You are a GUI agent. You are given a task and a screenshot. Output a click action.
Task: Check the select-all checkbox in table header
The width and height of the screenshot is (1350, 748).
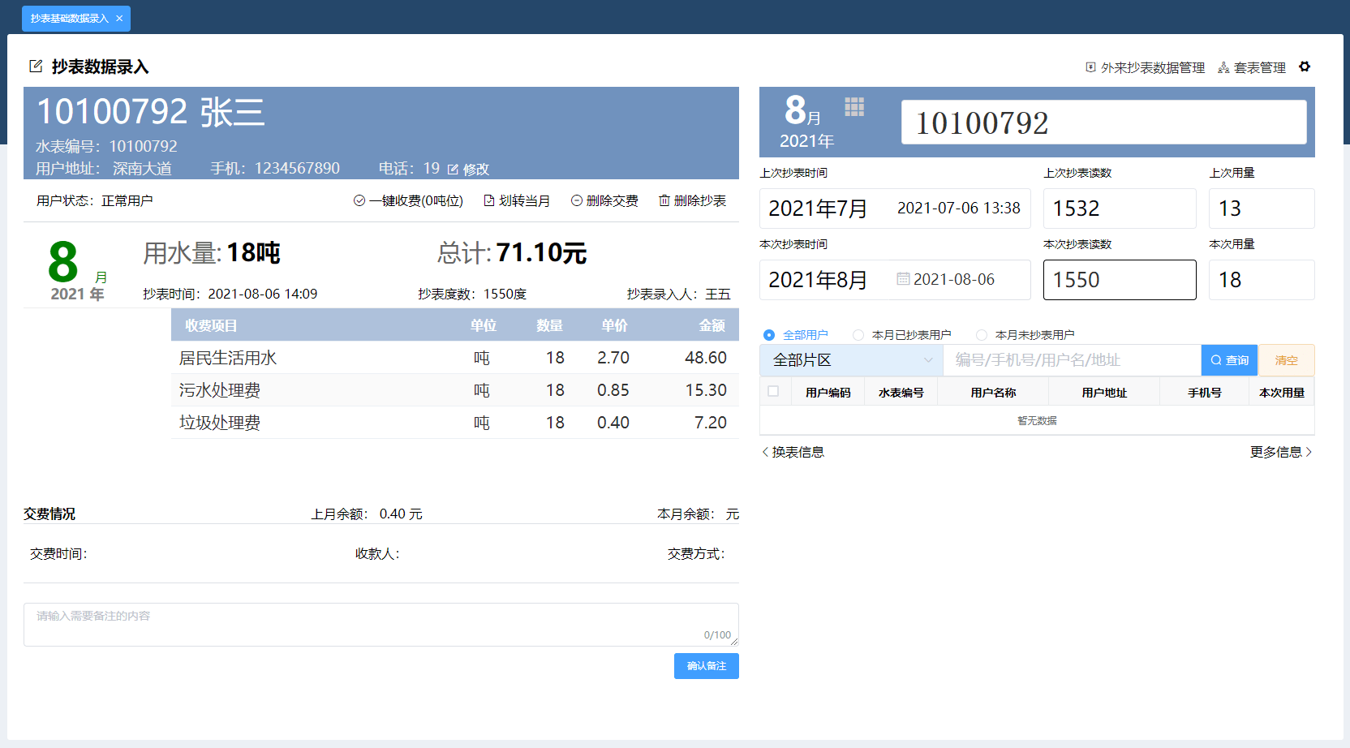pos(774,391)
